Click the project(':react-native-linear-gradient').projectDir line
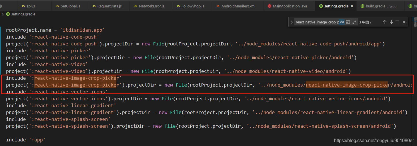 [x=207, y=112]
